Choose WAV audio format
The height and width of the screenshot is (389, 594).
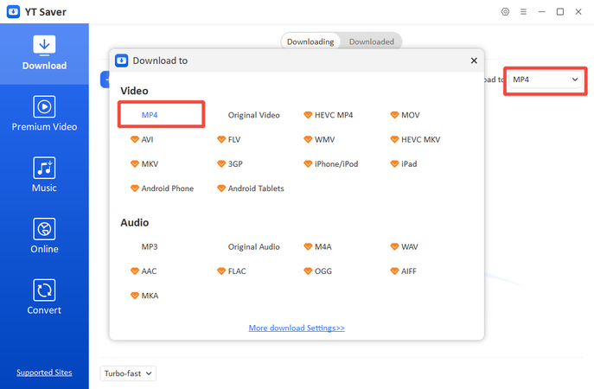(x=404, y=246)
